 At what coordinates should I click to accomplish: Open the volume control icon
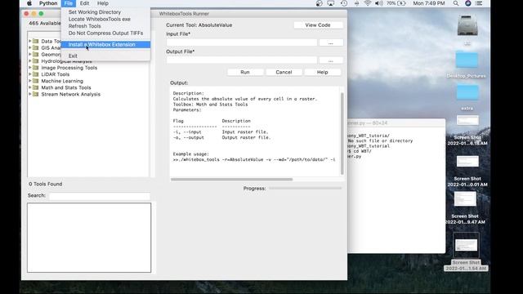tap(378, 3)
